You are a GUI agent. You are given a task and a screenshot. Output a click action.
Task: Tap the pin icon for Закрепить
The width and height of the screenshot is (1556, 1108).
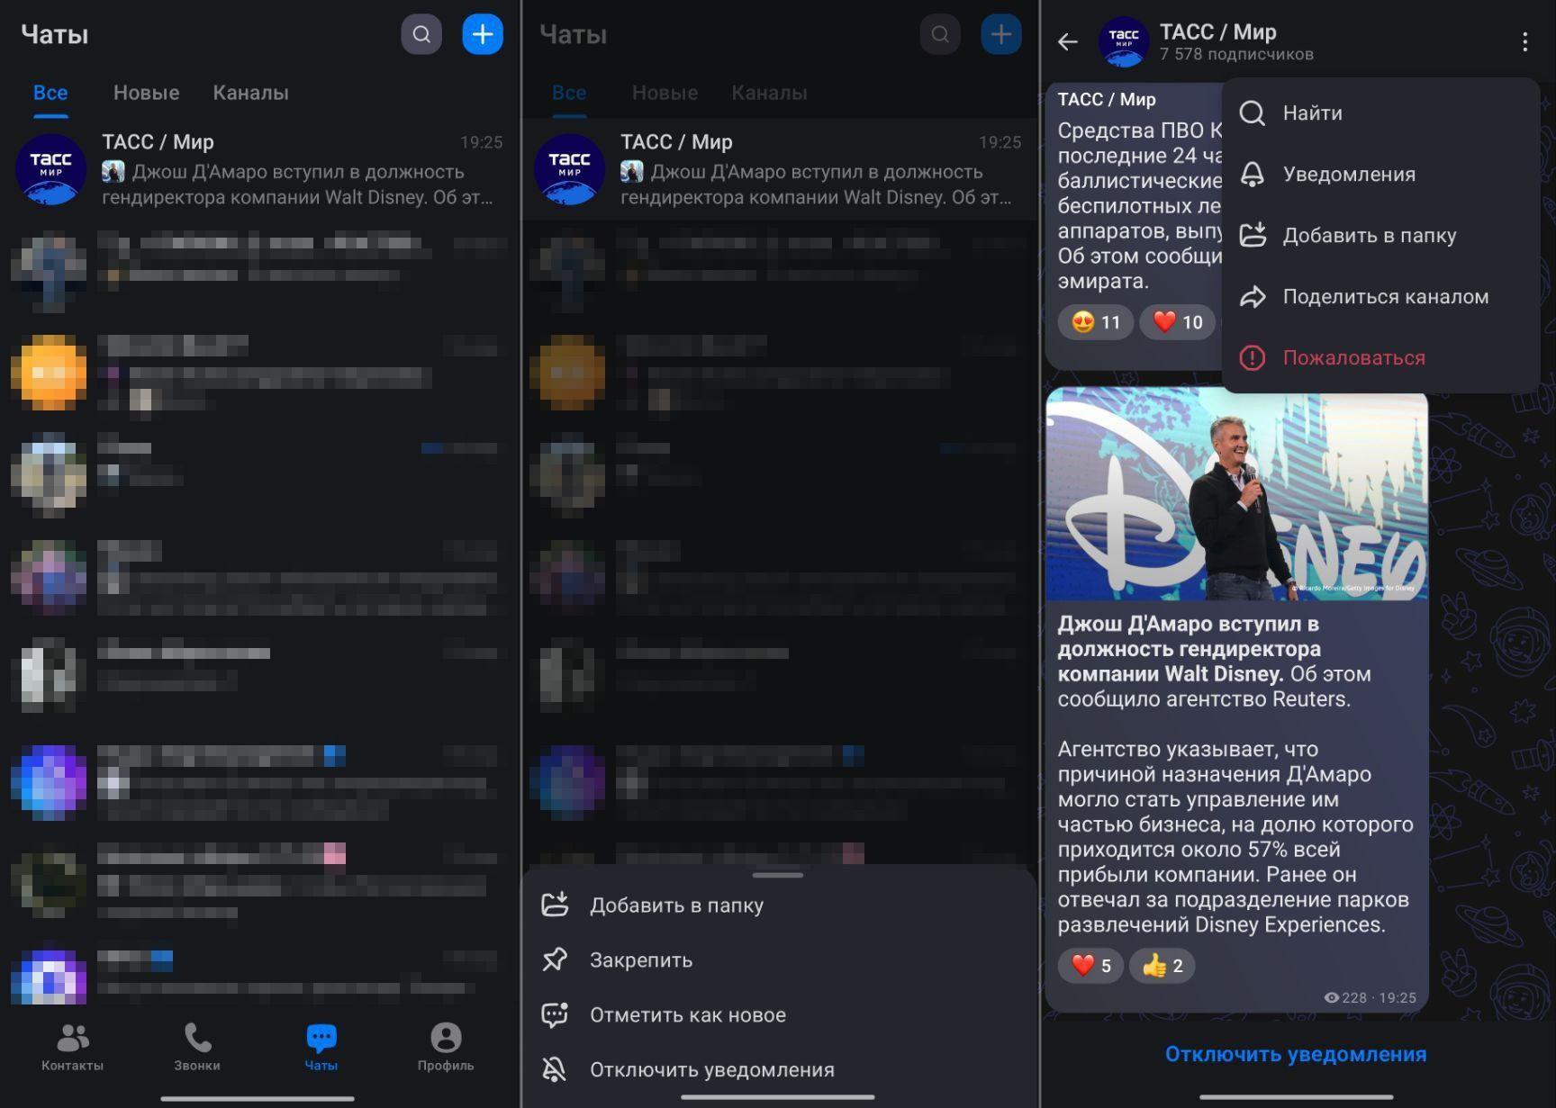point(555,959)
